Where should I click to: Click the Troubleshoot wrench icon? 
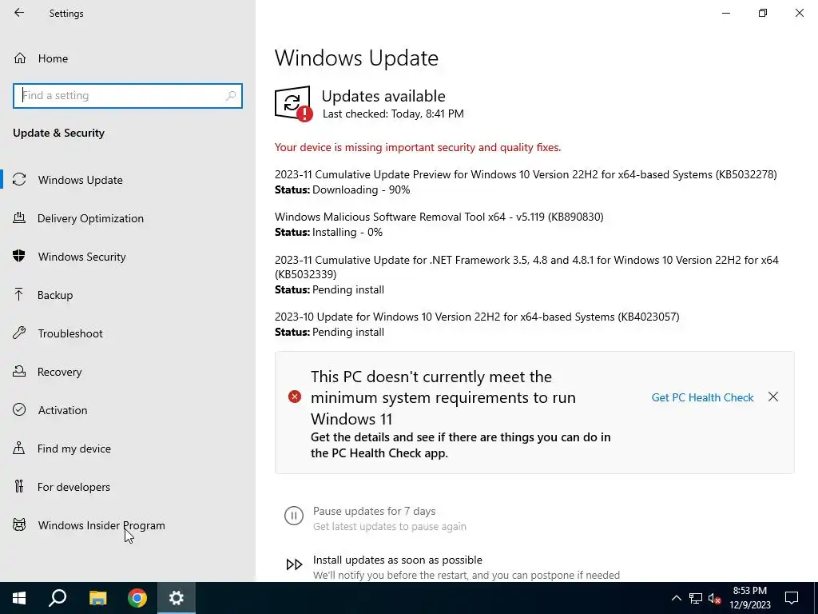point(19,333)
